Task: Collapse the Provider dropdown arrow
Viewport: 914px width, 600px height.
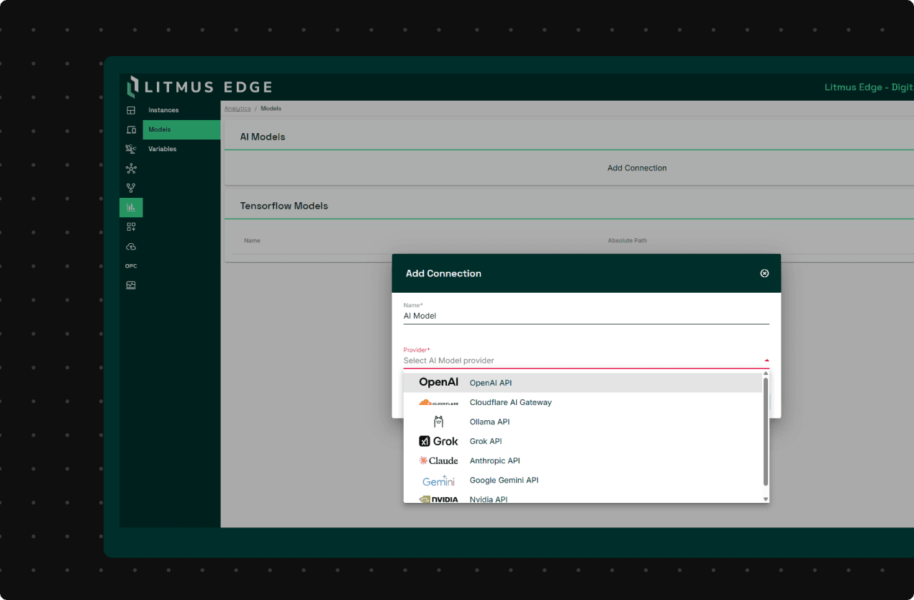Action: pos(766,360)
